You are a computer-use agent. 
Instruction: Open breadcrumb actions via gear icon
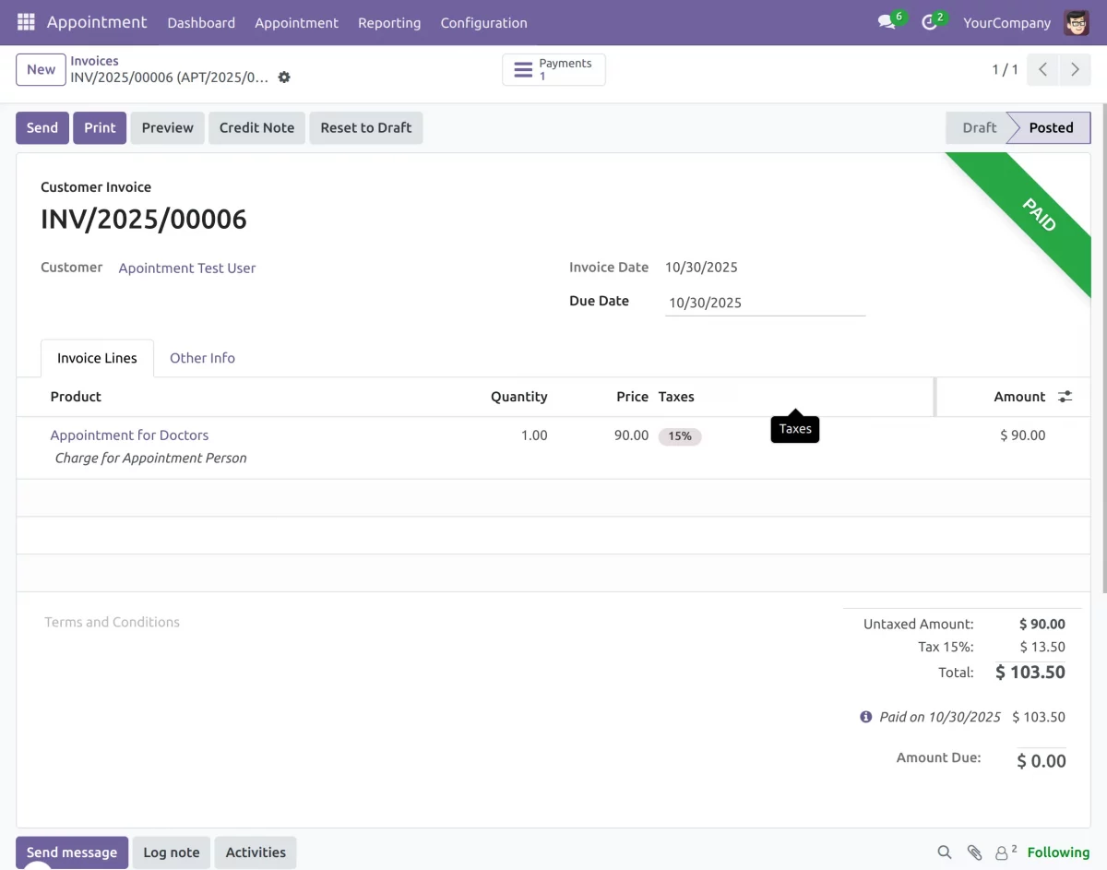(x=284, y=77)
